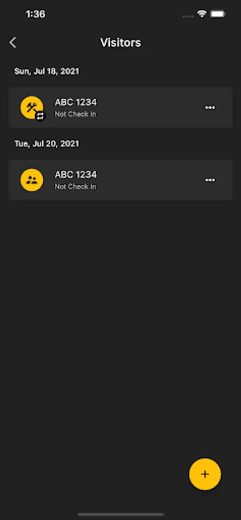Tap the battery icon in status bar
The width and height of the screenshot is (241, 520).
pyautogui.click(x=218, y=14)
